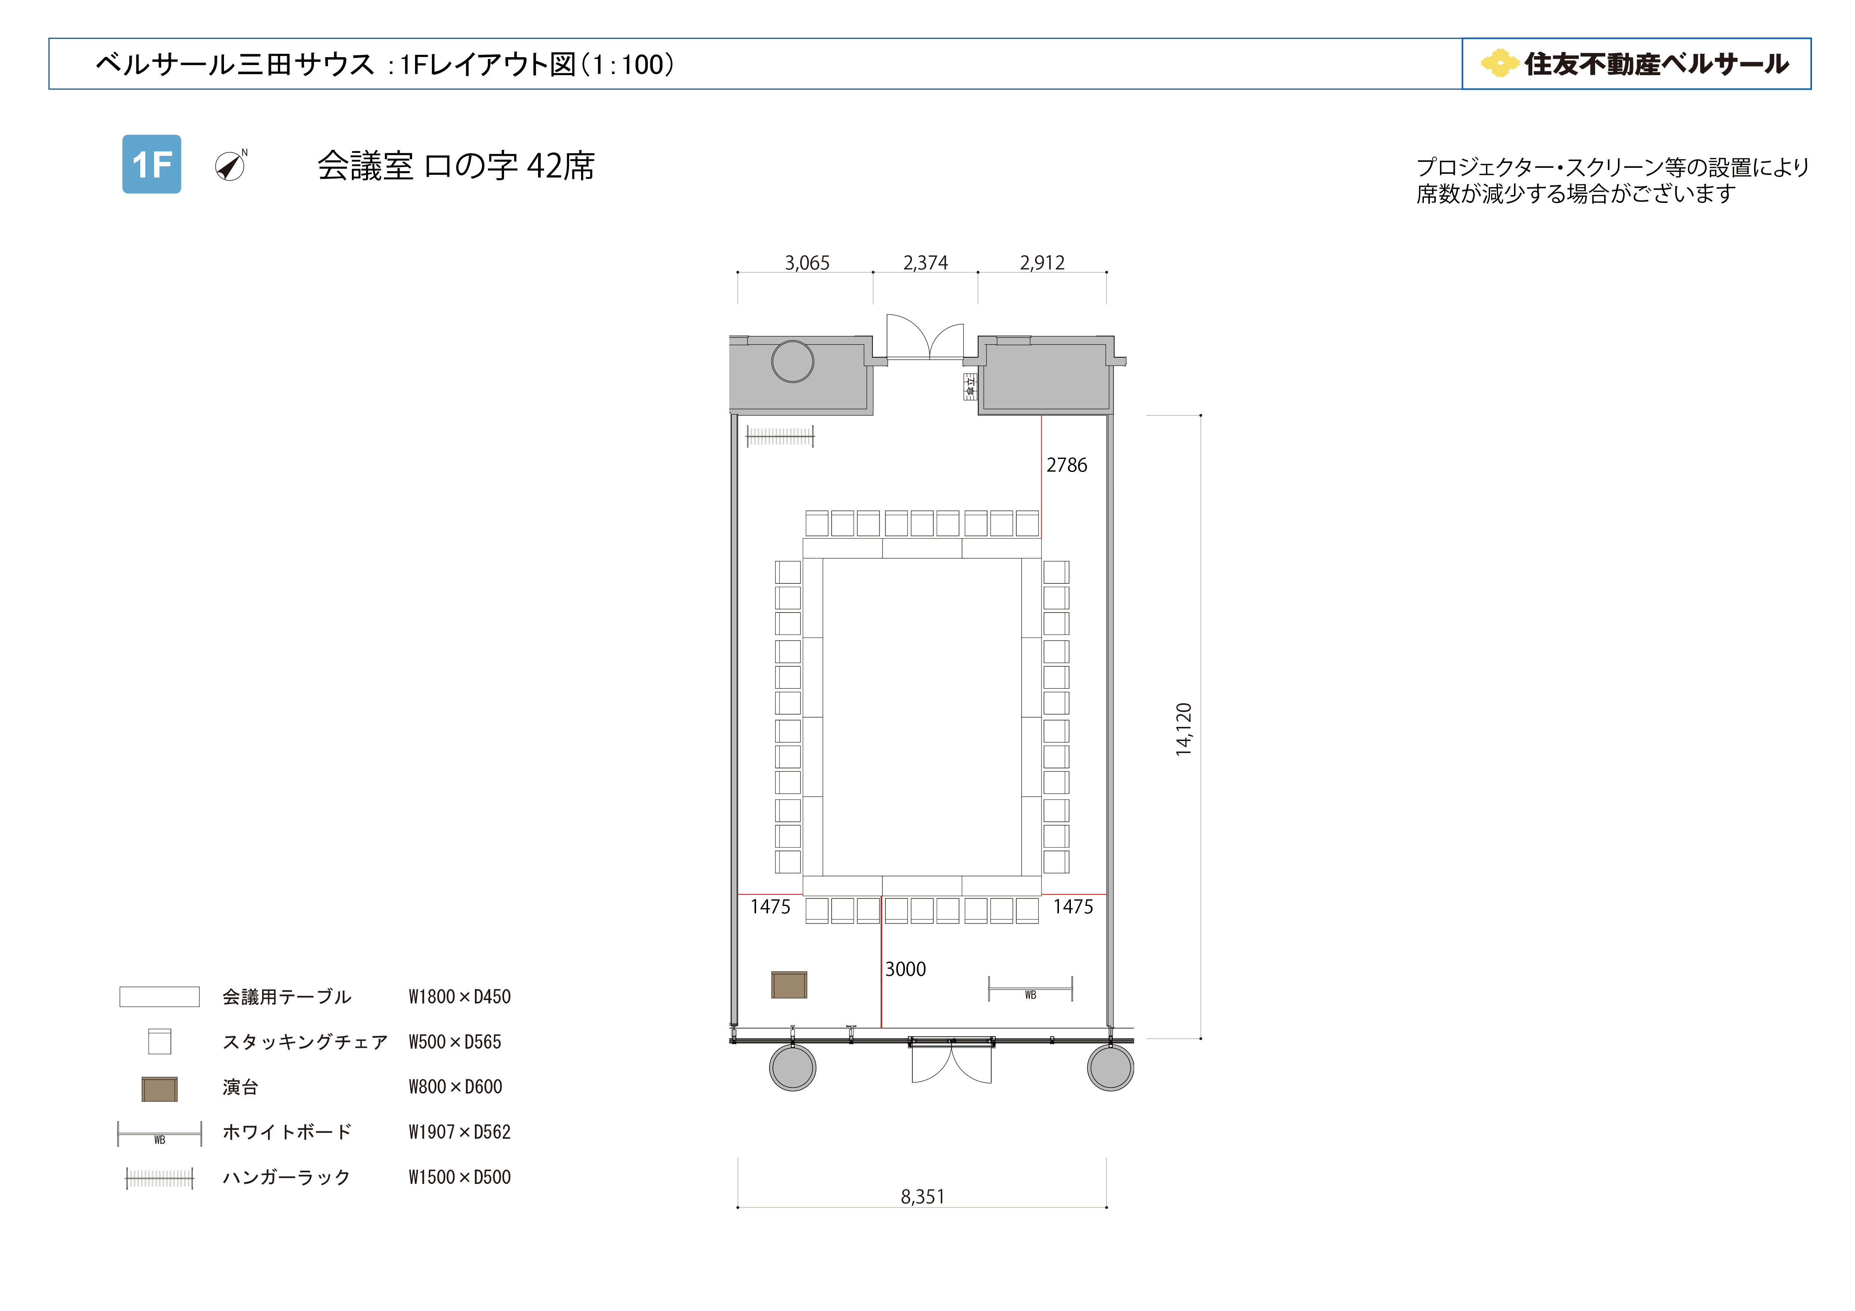Click the empty center of the table square
Image resolution: width=1855 pixels, height=1311 pixels.
(x=922, y=717)
